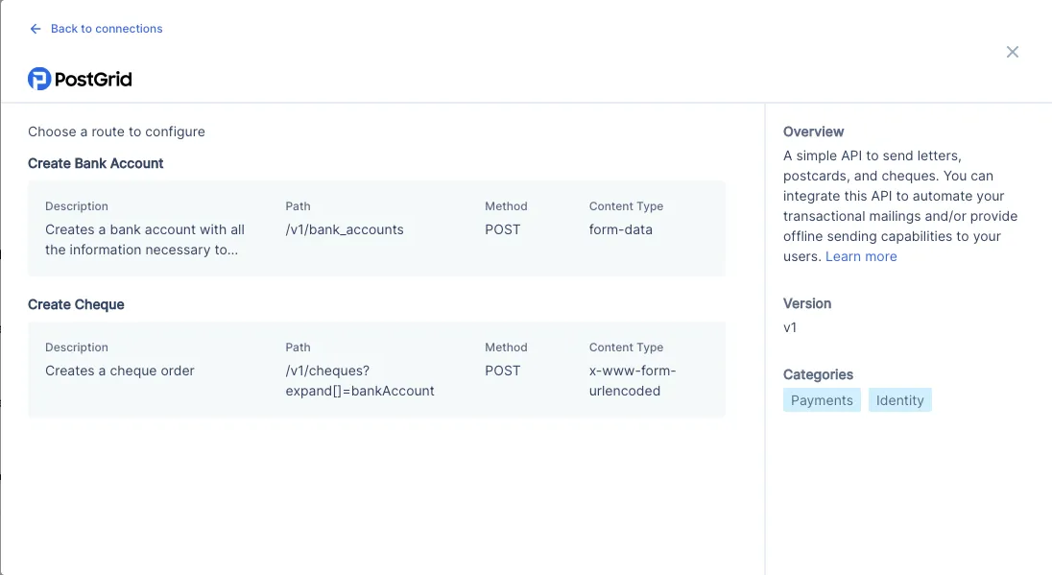Image resolution: width=1052 pixels, height=575 pixels.
Task: Dismiss the dialog with the X icon
Action: pos(1013,52)
